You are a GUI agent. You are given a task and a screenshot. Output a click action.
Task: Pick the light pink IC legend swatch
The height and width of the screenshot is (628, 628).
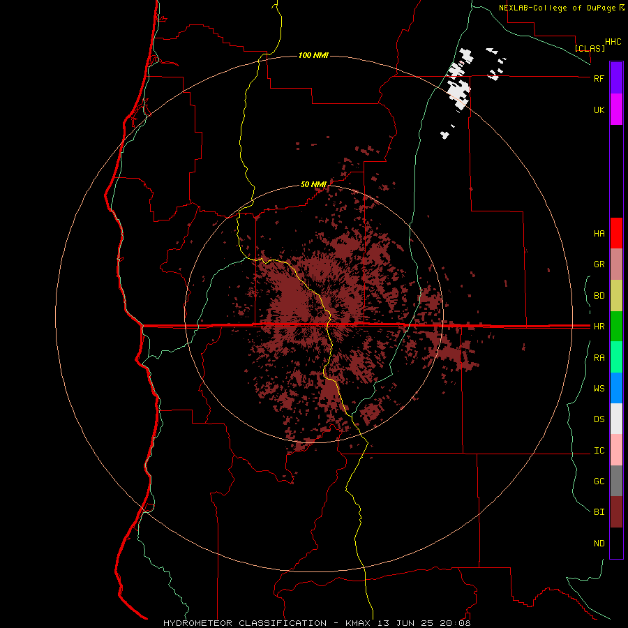[616, 450]
